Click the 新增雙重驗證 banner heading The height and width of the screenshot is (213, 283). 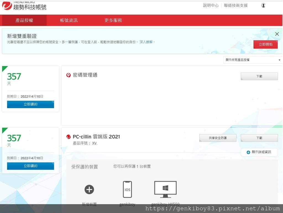(x=22, y=36)
